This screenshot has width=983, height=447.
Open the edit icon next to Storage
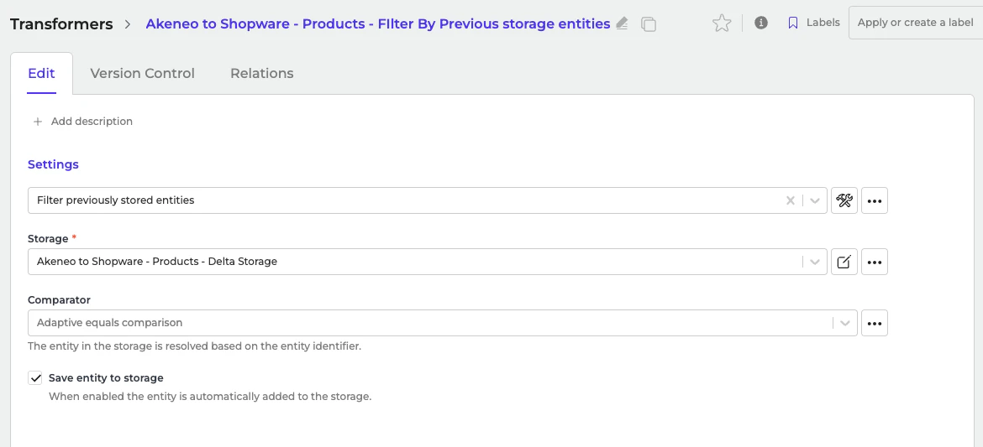coord(844,262)
